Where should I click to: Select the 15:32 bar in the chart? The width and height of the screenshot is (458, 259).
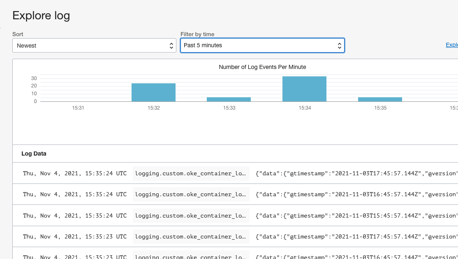[x=153, y=91]
